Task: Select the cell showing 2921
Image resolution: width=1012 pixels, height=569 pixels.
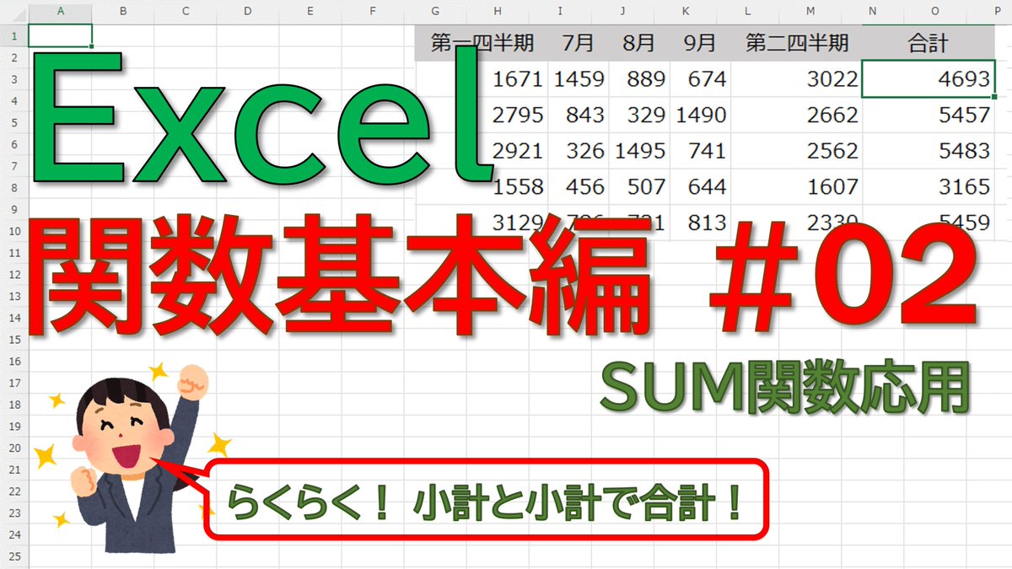Action: pyautogui.click(x=482, y=151)
